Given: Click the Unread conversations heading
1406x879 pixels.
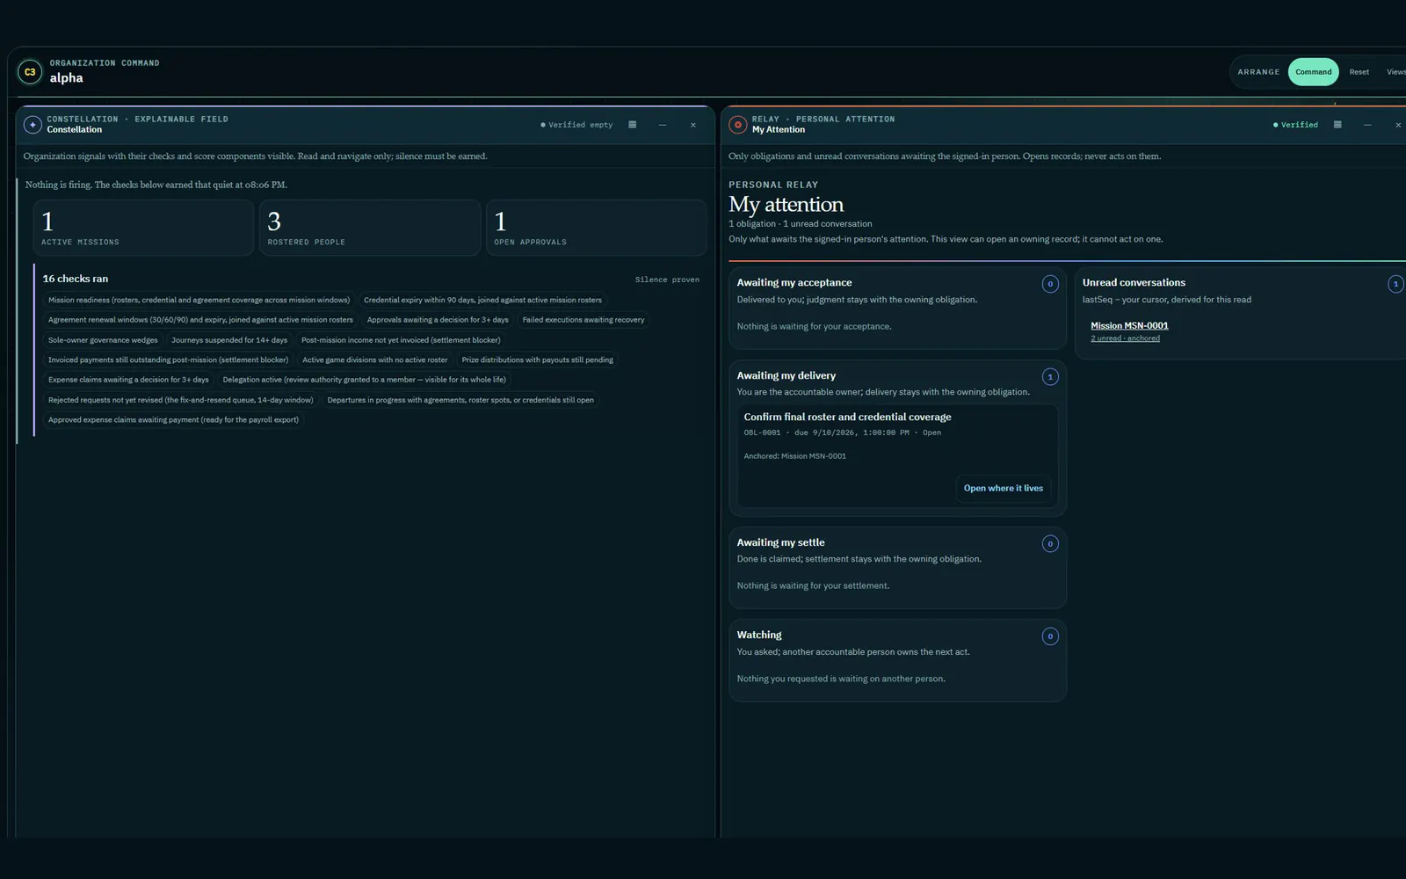Looking at the screenshot, I should (1134, 283).
